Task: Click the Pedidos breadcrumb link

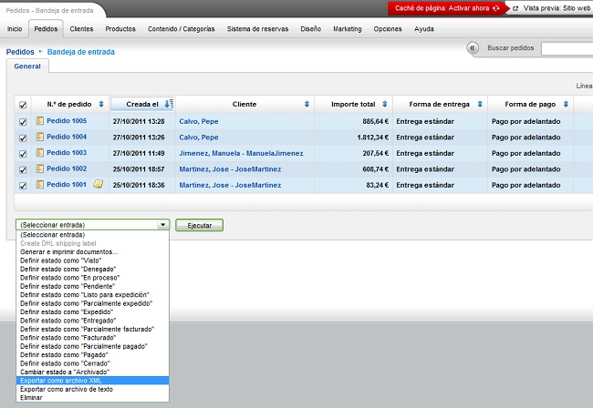Action: pyautogui.click(x=20, y=52)
